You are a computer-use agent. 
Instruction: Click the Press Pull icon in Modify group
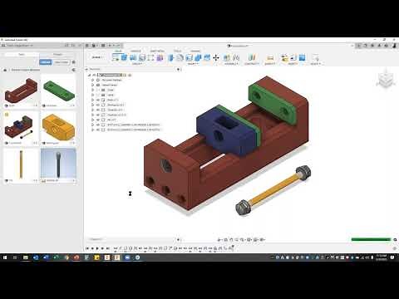[x=171, y=57]
